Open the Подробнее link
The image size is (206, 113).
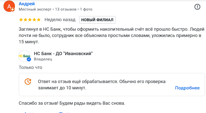click(x=187, y=88)
